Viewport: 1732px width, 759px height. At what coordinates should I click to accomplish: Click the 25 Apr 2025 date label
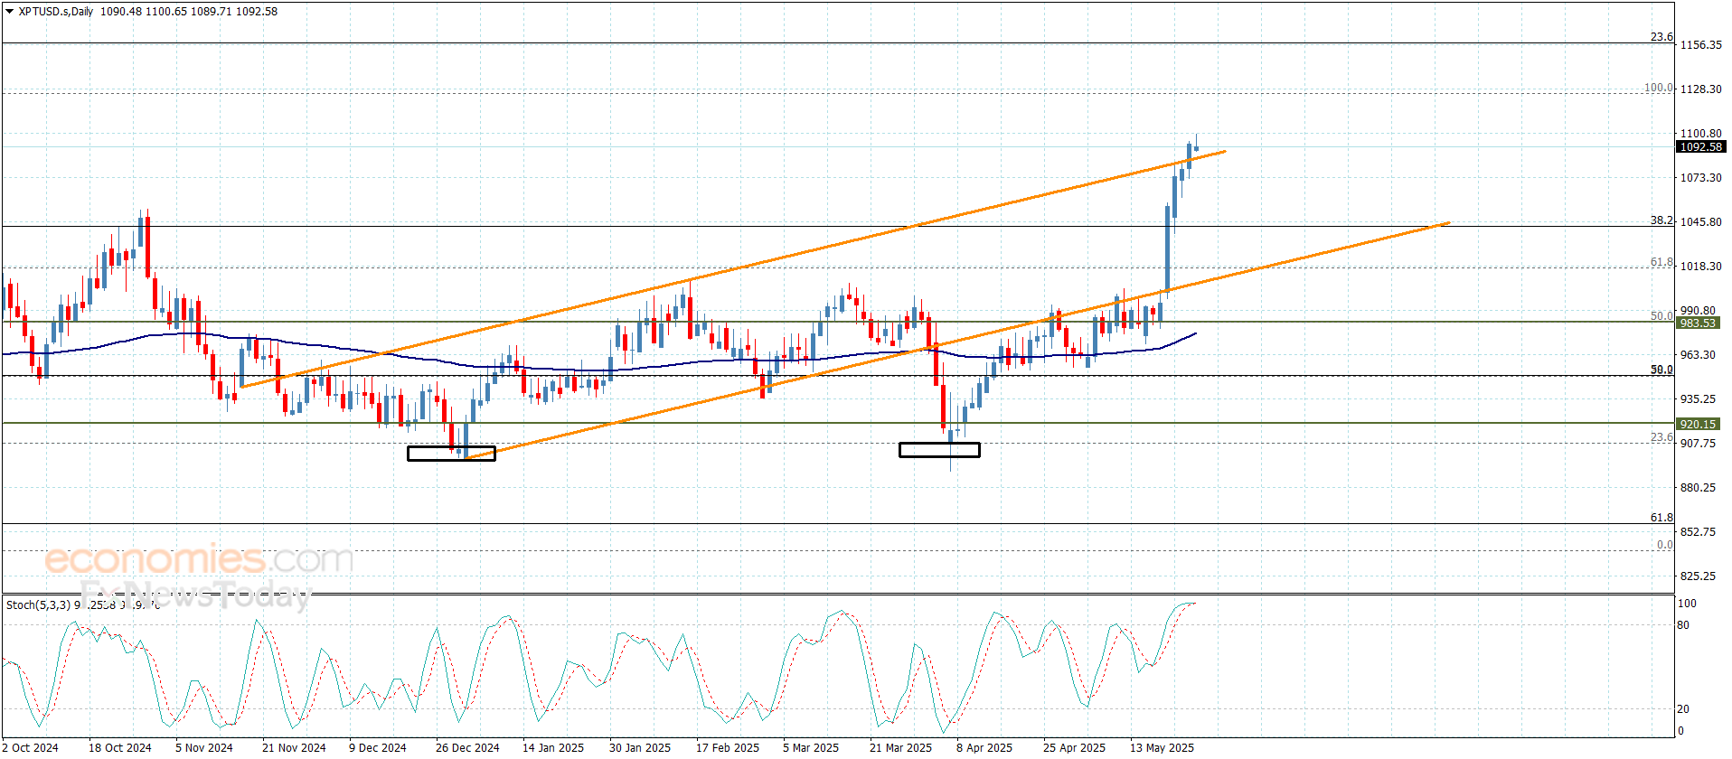[x=1074, y=748]
